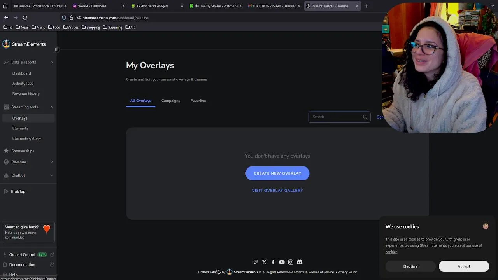Viewport: 498px width, 280px height.
Task: Switch to KickBot Saved Widgets browser tab
Action: tap(156, 6)
